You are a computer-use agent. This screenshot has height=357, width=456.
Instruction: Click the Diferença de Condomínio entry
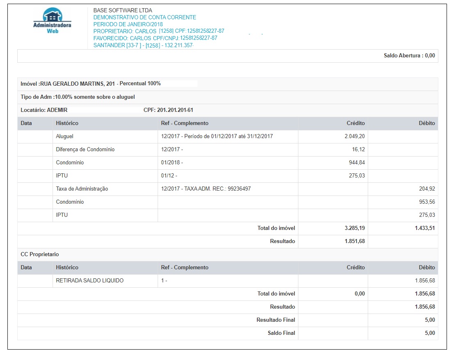click(85, 150)
